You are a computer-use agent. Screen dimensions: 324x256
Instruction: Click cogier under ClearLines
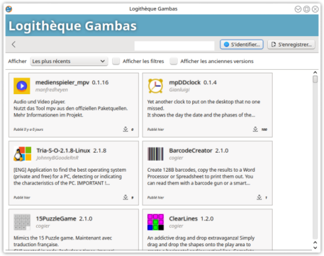(176, 226)
